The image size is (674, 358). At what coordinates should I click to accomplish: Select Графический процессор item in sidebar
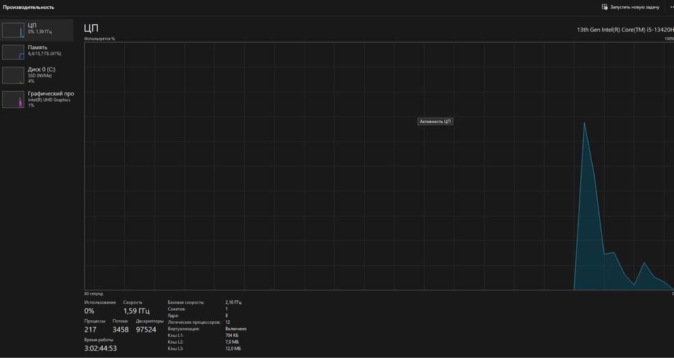point(37,99)
